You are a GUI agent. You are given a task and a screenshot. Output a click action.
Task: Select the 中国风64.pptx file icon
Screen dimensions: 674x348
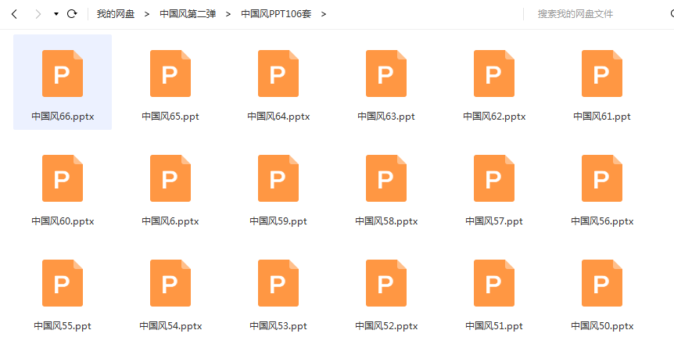[x=278, y=74]
